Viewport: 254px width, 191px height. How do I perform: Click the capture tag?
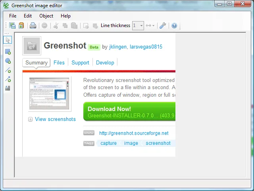(x=108, y=143)
